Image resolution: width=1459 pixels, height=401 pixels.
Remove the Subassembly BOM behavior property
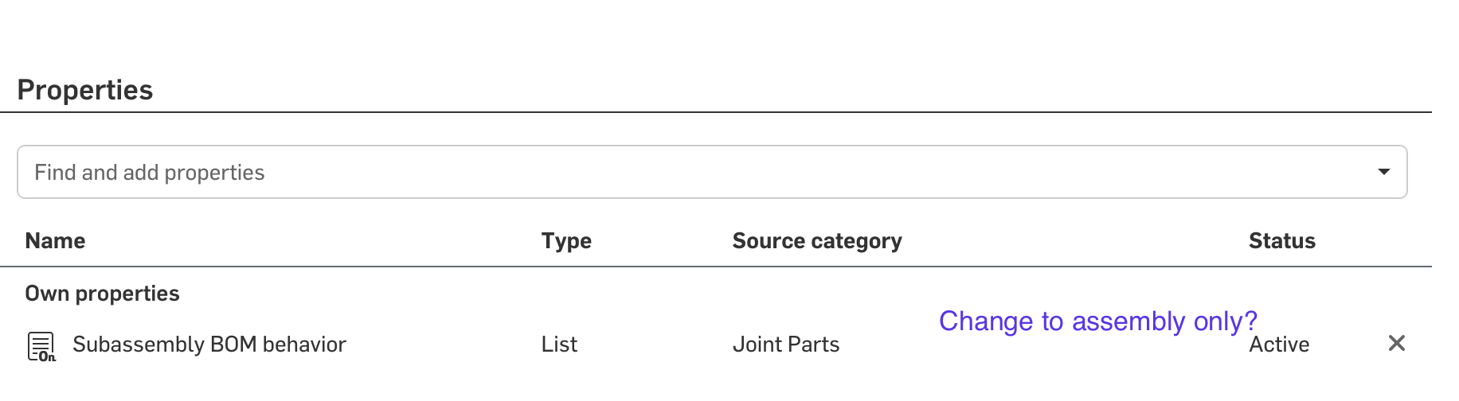pos(1396,343)
